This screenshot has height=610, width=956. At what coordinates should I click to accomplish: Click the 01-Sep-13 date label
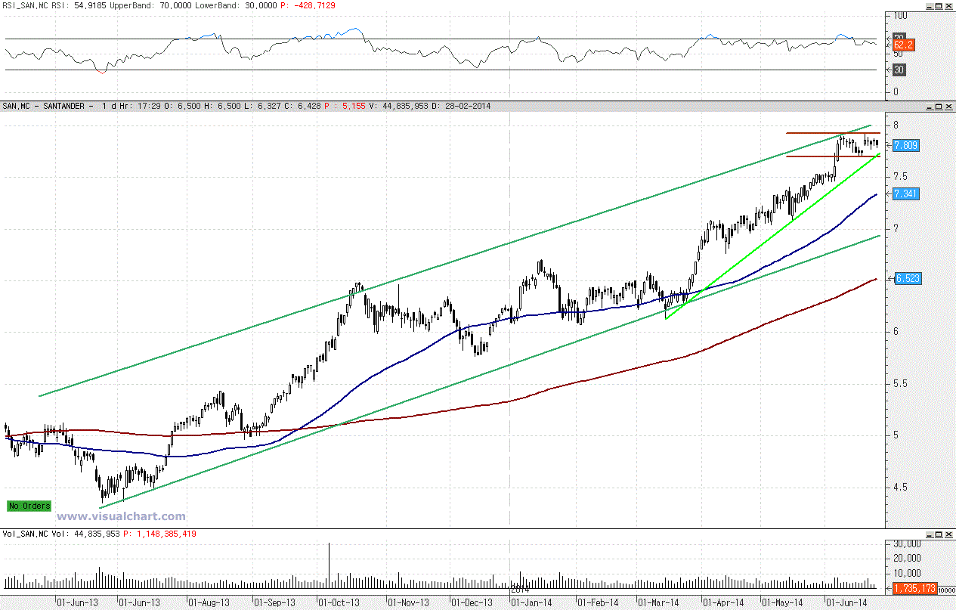[x=274, y=603]
